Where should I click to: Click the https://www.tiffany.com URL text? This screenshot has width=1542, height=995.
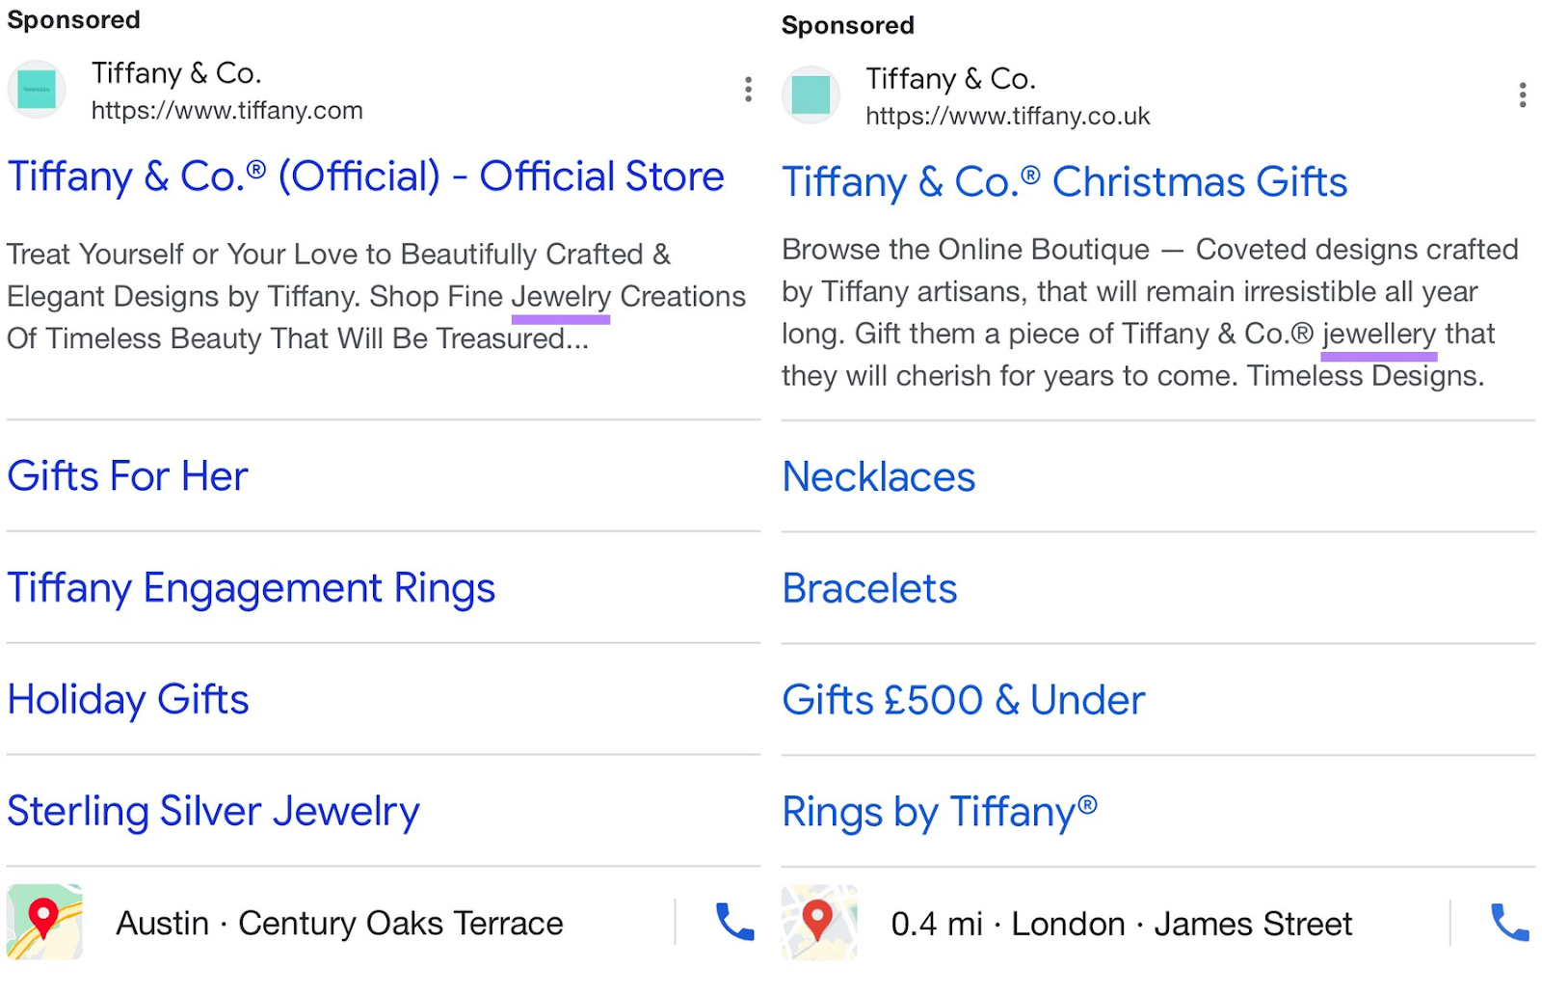coord(227,110)
